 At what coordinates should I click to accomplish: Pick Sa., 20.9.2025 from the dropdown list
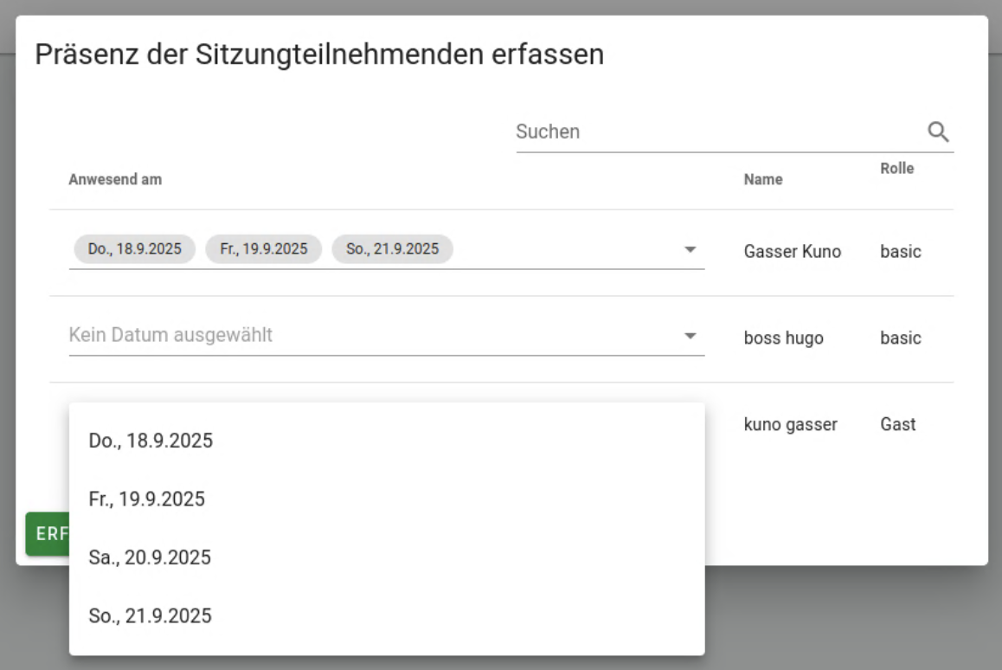click(150, 557)
